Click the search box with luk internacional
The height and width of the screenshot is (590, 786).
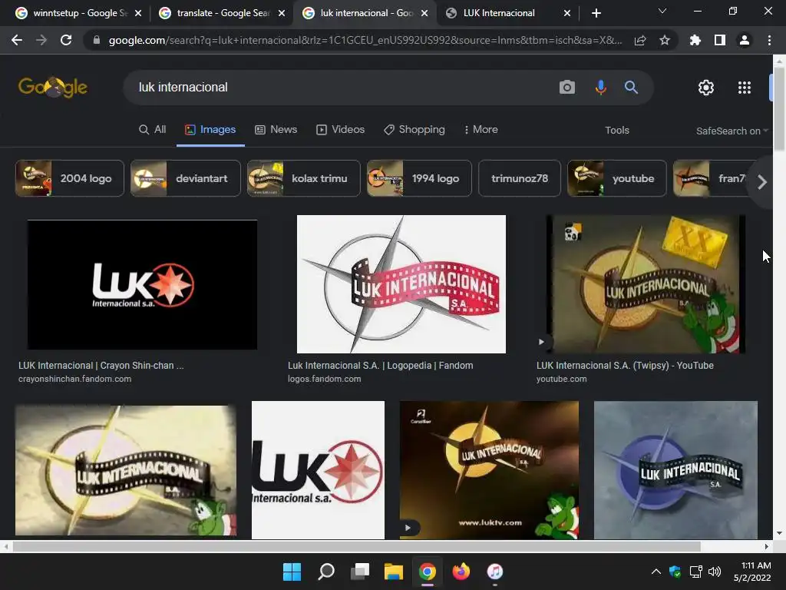tap(341, 88)
